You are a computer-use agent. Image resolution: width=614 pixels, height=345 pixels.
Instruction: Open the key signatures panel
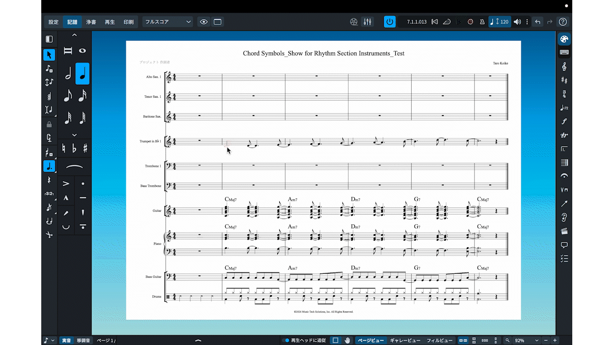[x=564, y=80]
